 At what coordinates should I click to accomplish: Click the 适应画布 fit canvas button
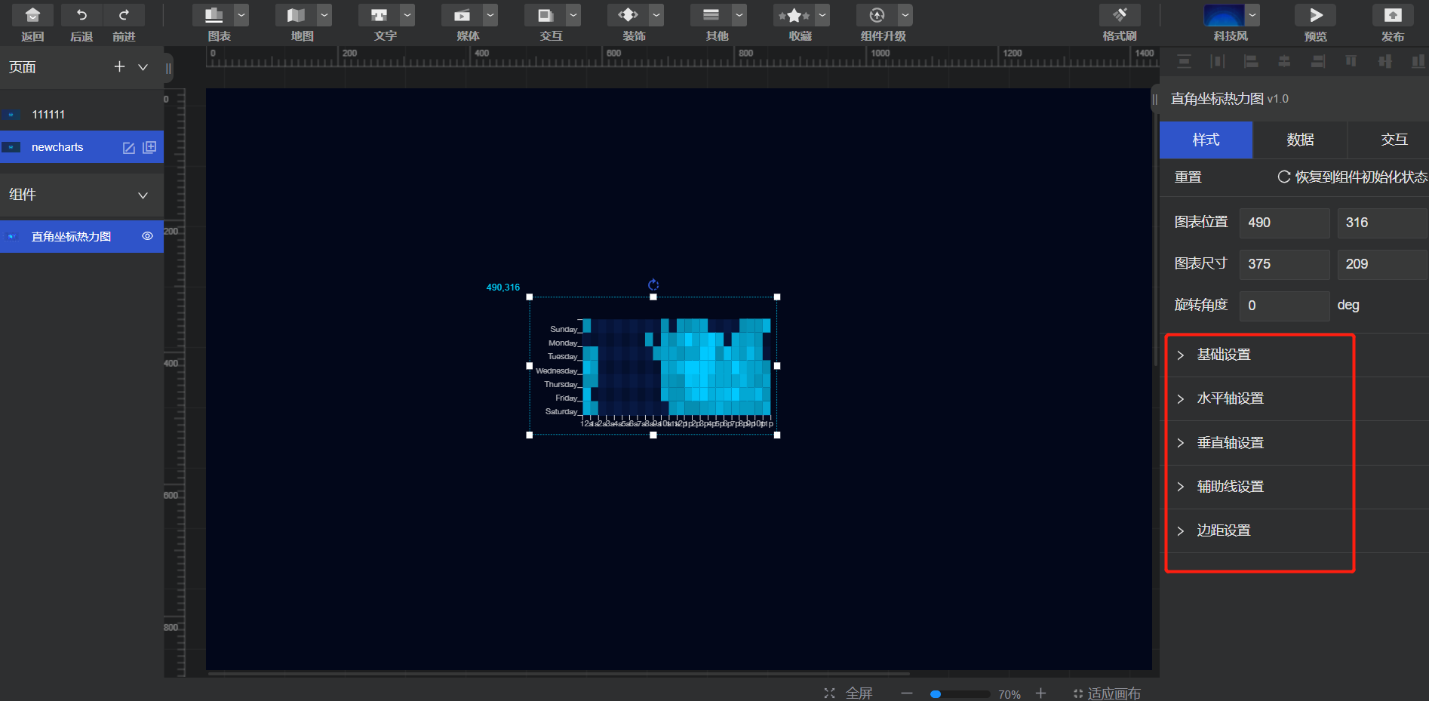1106,693
